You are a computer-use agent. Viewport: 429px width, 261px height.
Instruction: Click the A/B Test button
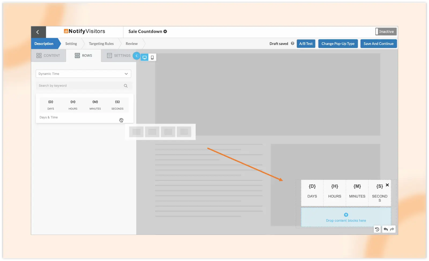(x=306, y=44)
